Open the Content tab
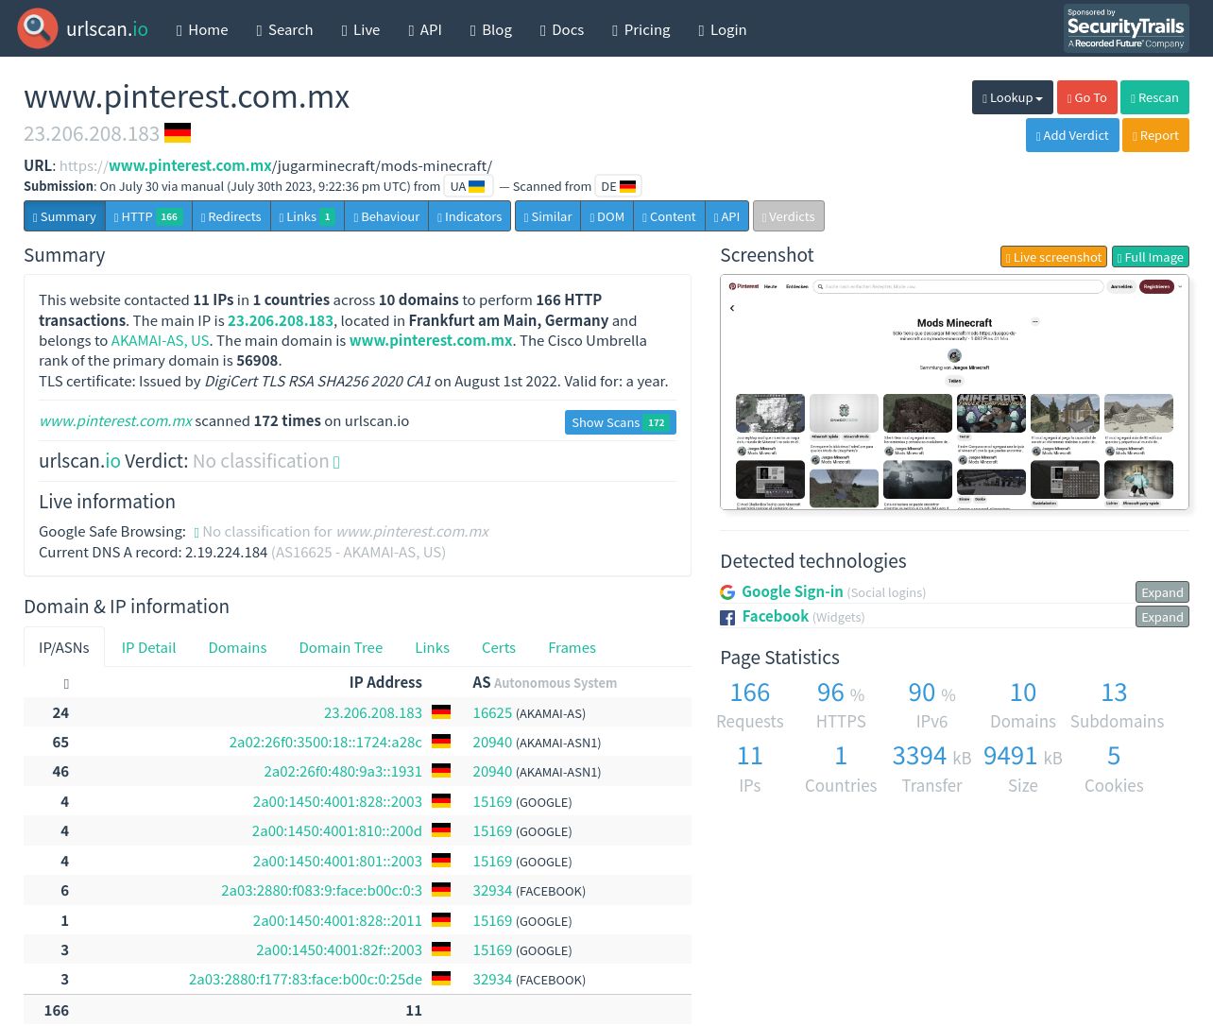1213x1026 pixels. click(x=669, y=216)
